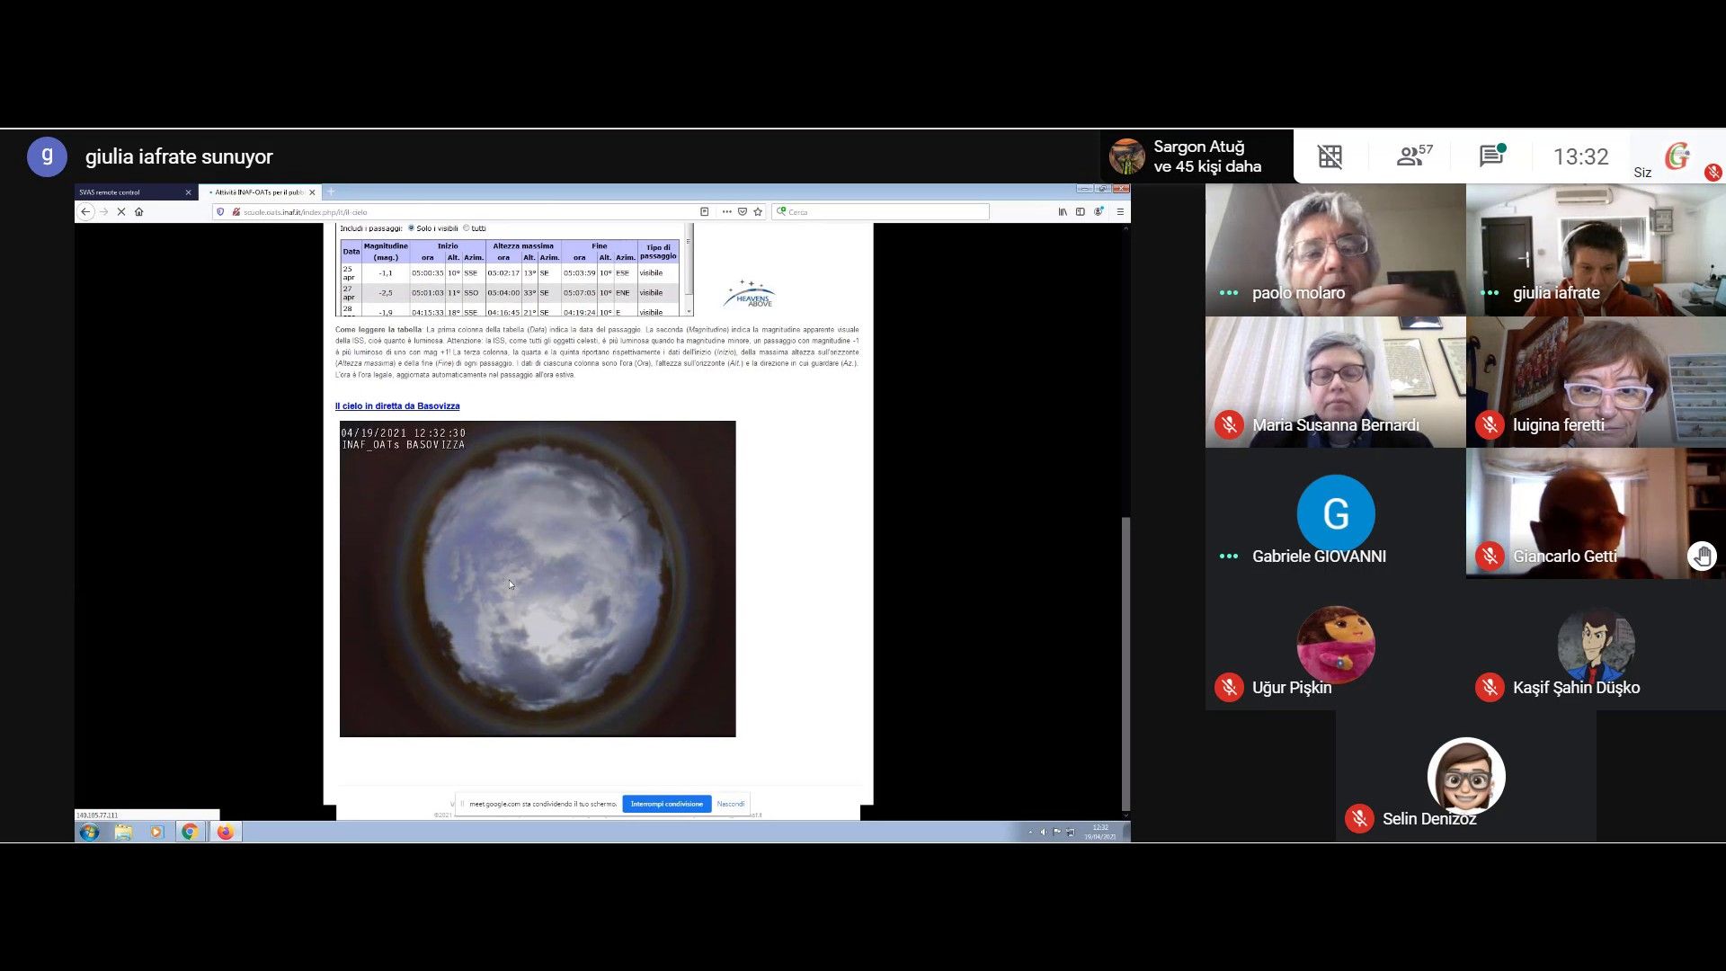Bookmark this page with star icon
This screenshot has height=971, width=1726.
point(758,212)
